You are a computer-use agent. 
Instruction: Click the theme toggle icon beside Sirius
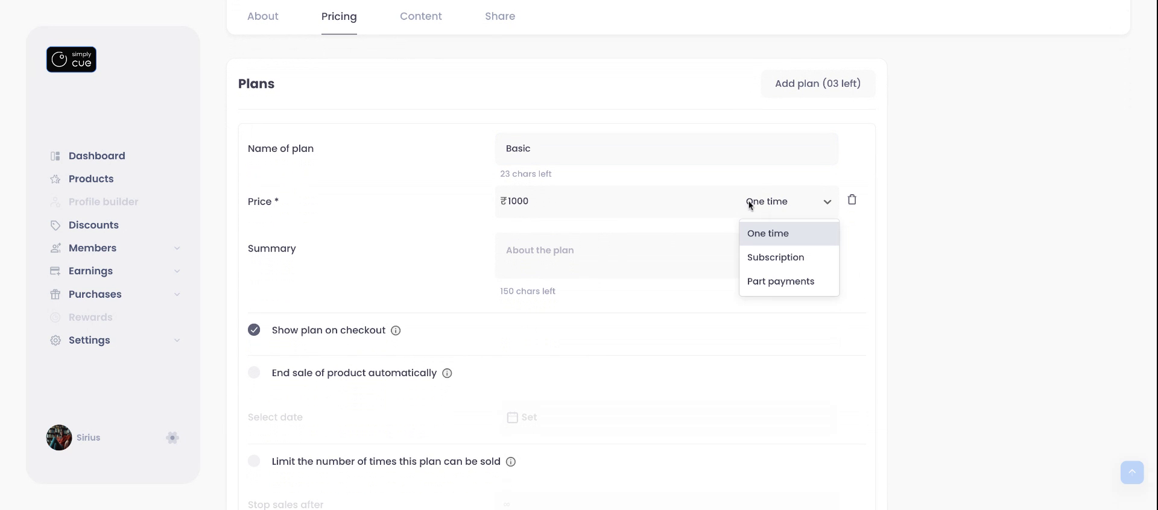pyautogui.click(x=172, y=438)
